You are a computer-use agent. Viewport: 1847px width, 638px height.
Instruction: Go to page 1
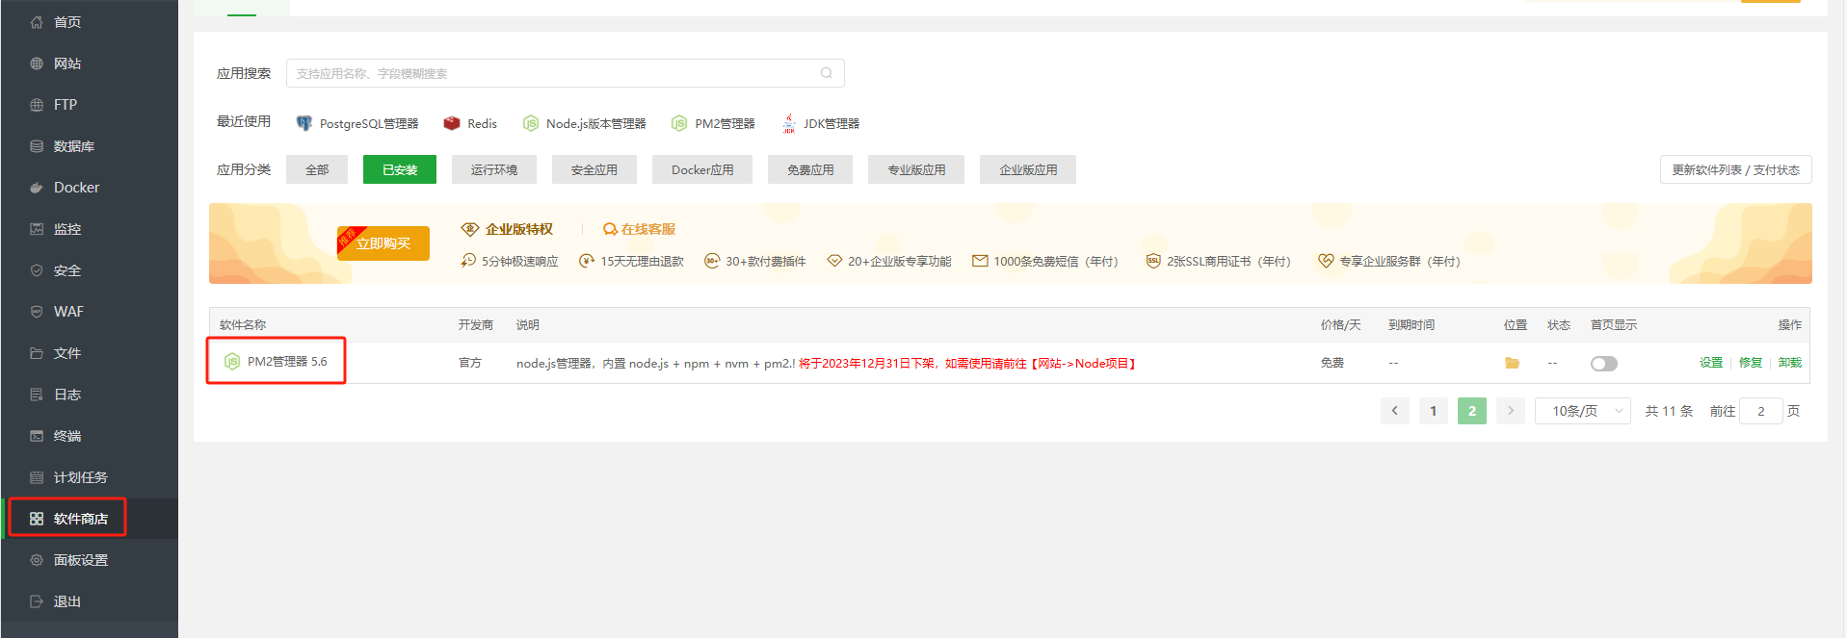tap(1434, 411)
